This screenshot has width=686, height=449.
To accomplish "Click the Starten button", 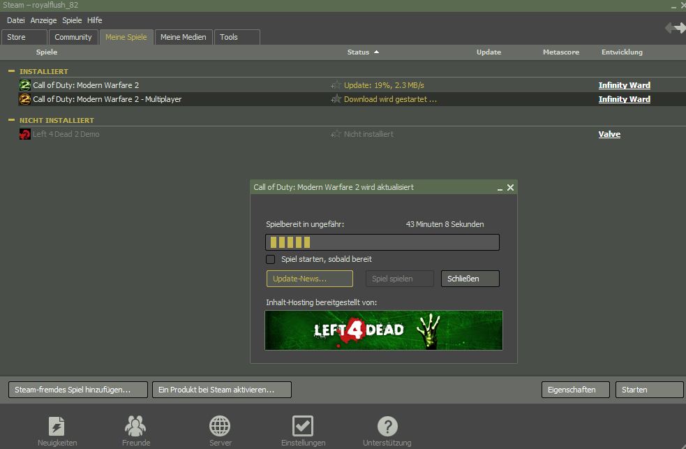I will [649, 390].
